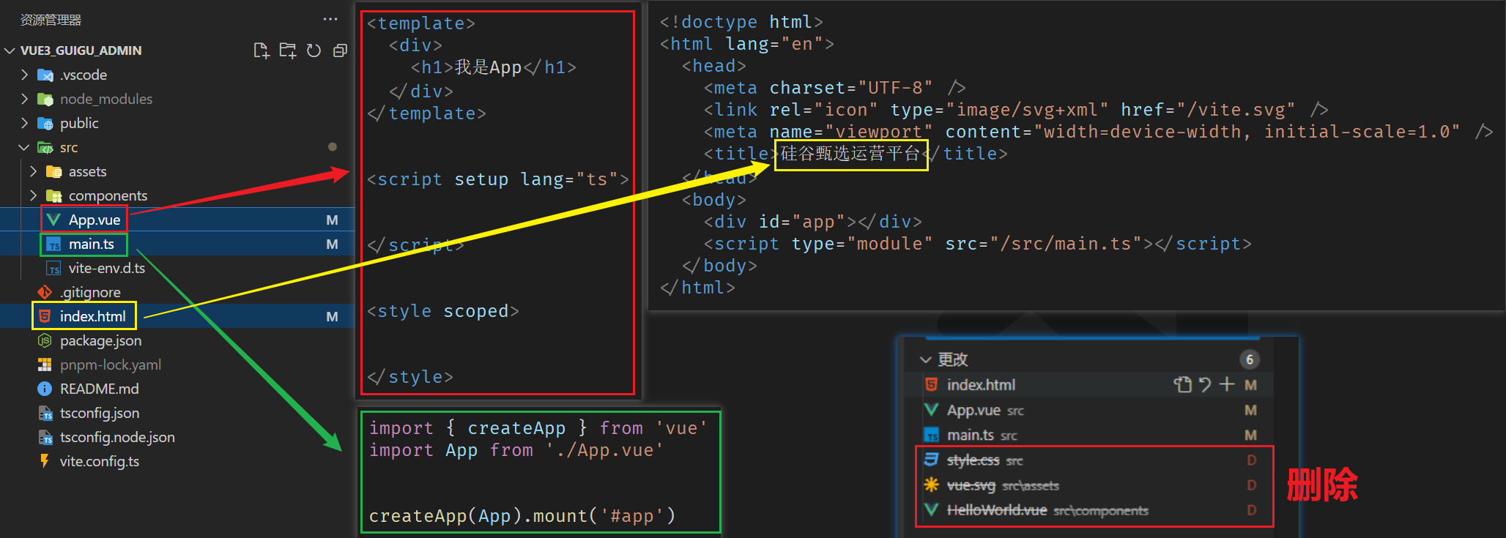Click the folder icon of assets
The image size is (1506, 538).
(54, 171)
